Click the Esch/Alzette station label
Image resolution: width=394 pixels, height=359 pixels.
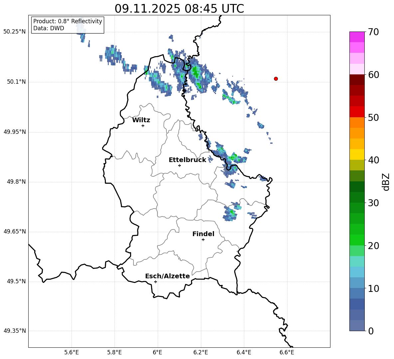tap(167, 276)
